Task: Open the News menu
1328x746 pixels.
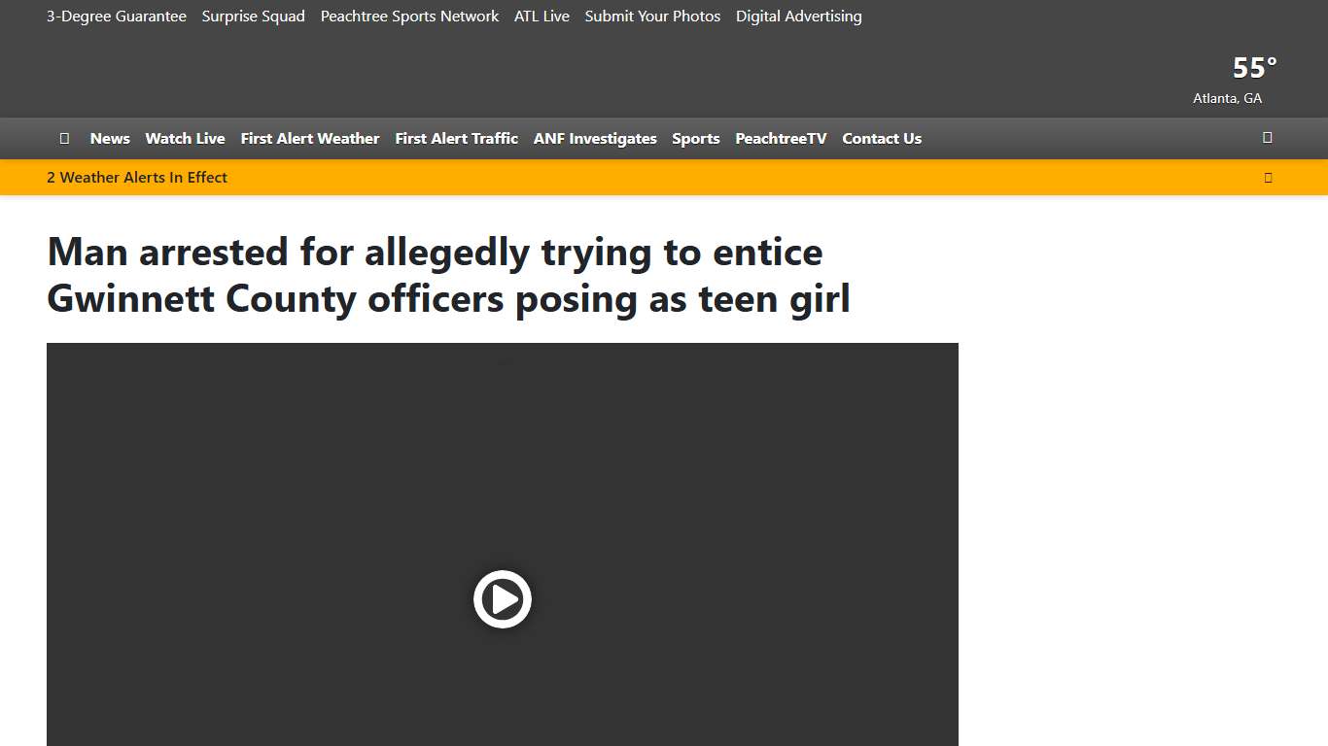Action: (110, 139)
